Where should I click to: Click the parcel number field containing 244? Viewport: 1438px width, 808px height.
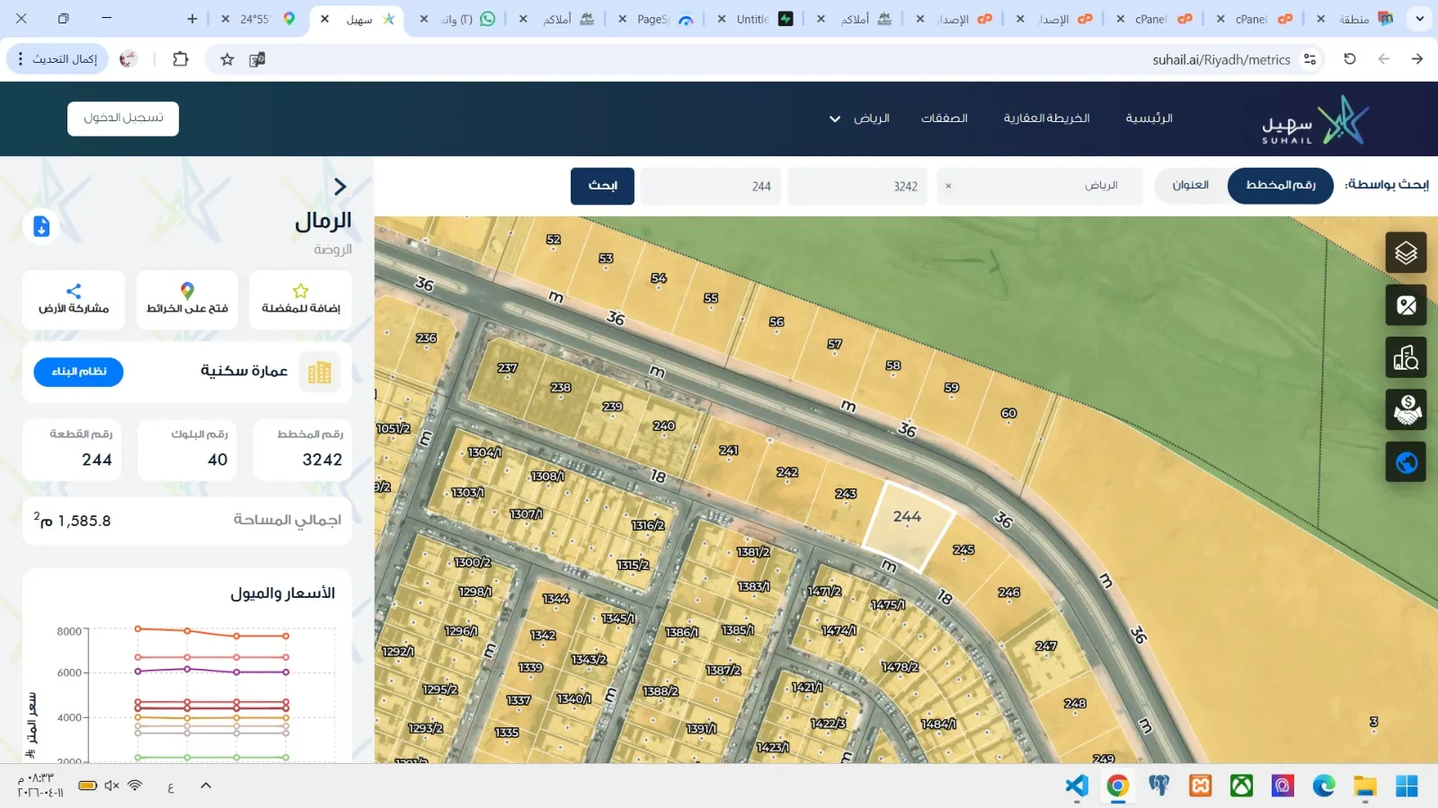[x=710, y=187]
